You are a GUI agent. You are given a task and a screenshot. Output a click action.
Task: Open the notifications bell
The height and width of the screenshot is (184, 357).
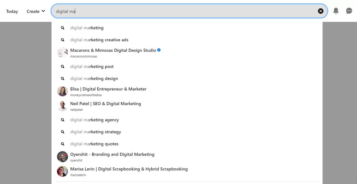click(x=336, y=11)
